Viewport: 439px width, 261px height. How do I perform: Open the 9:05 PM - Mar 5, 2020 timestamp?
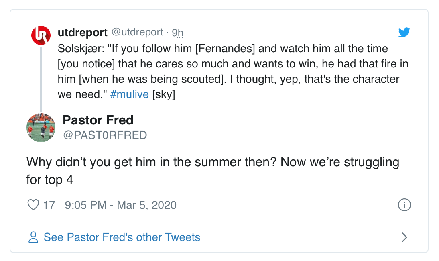[x=120, y=205]
